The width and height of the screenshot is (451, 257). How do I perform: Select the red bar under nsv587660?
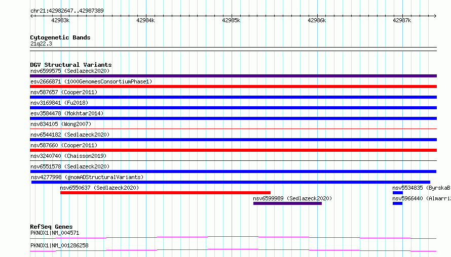(x=233, y=150)
